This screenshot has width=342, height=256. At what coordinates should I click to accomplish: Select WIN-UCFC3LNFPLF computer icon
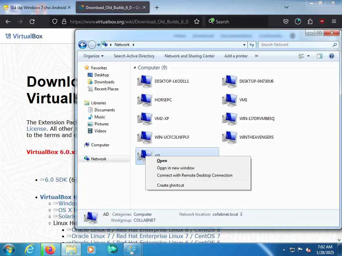click(x=145, y=137)
